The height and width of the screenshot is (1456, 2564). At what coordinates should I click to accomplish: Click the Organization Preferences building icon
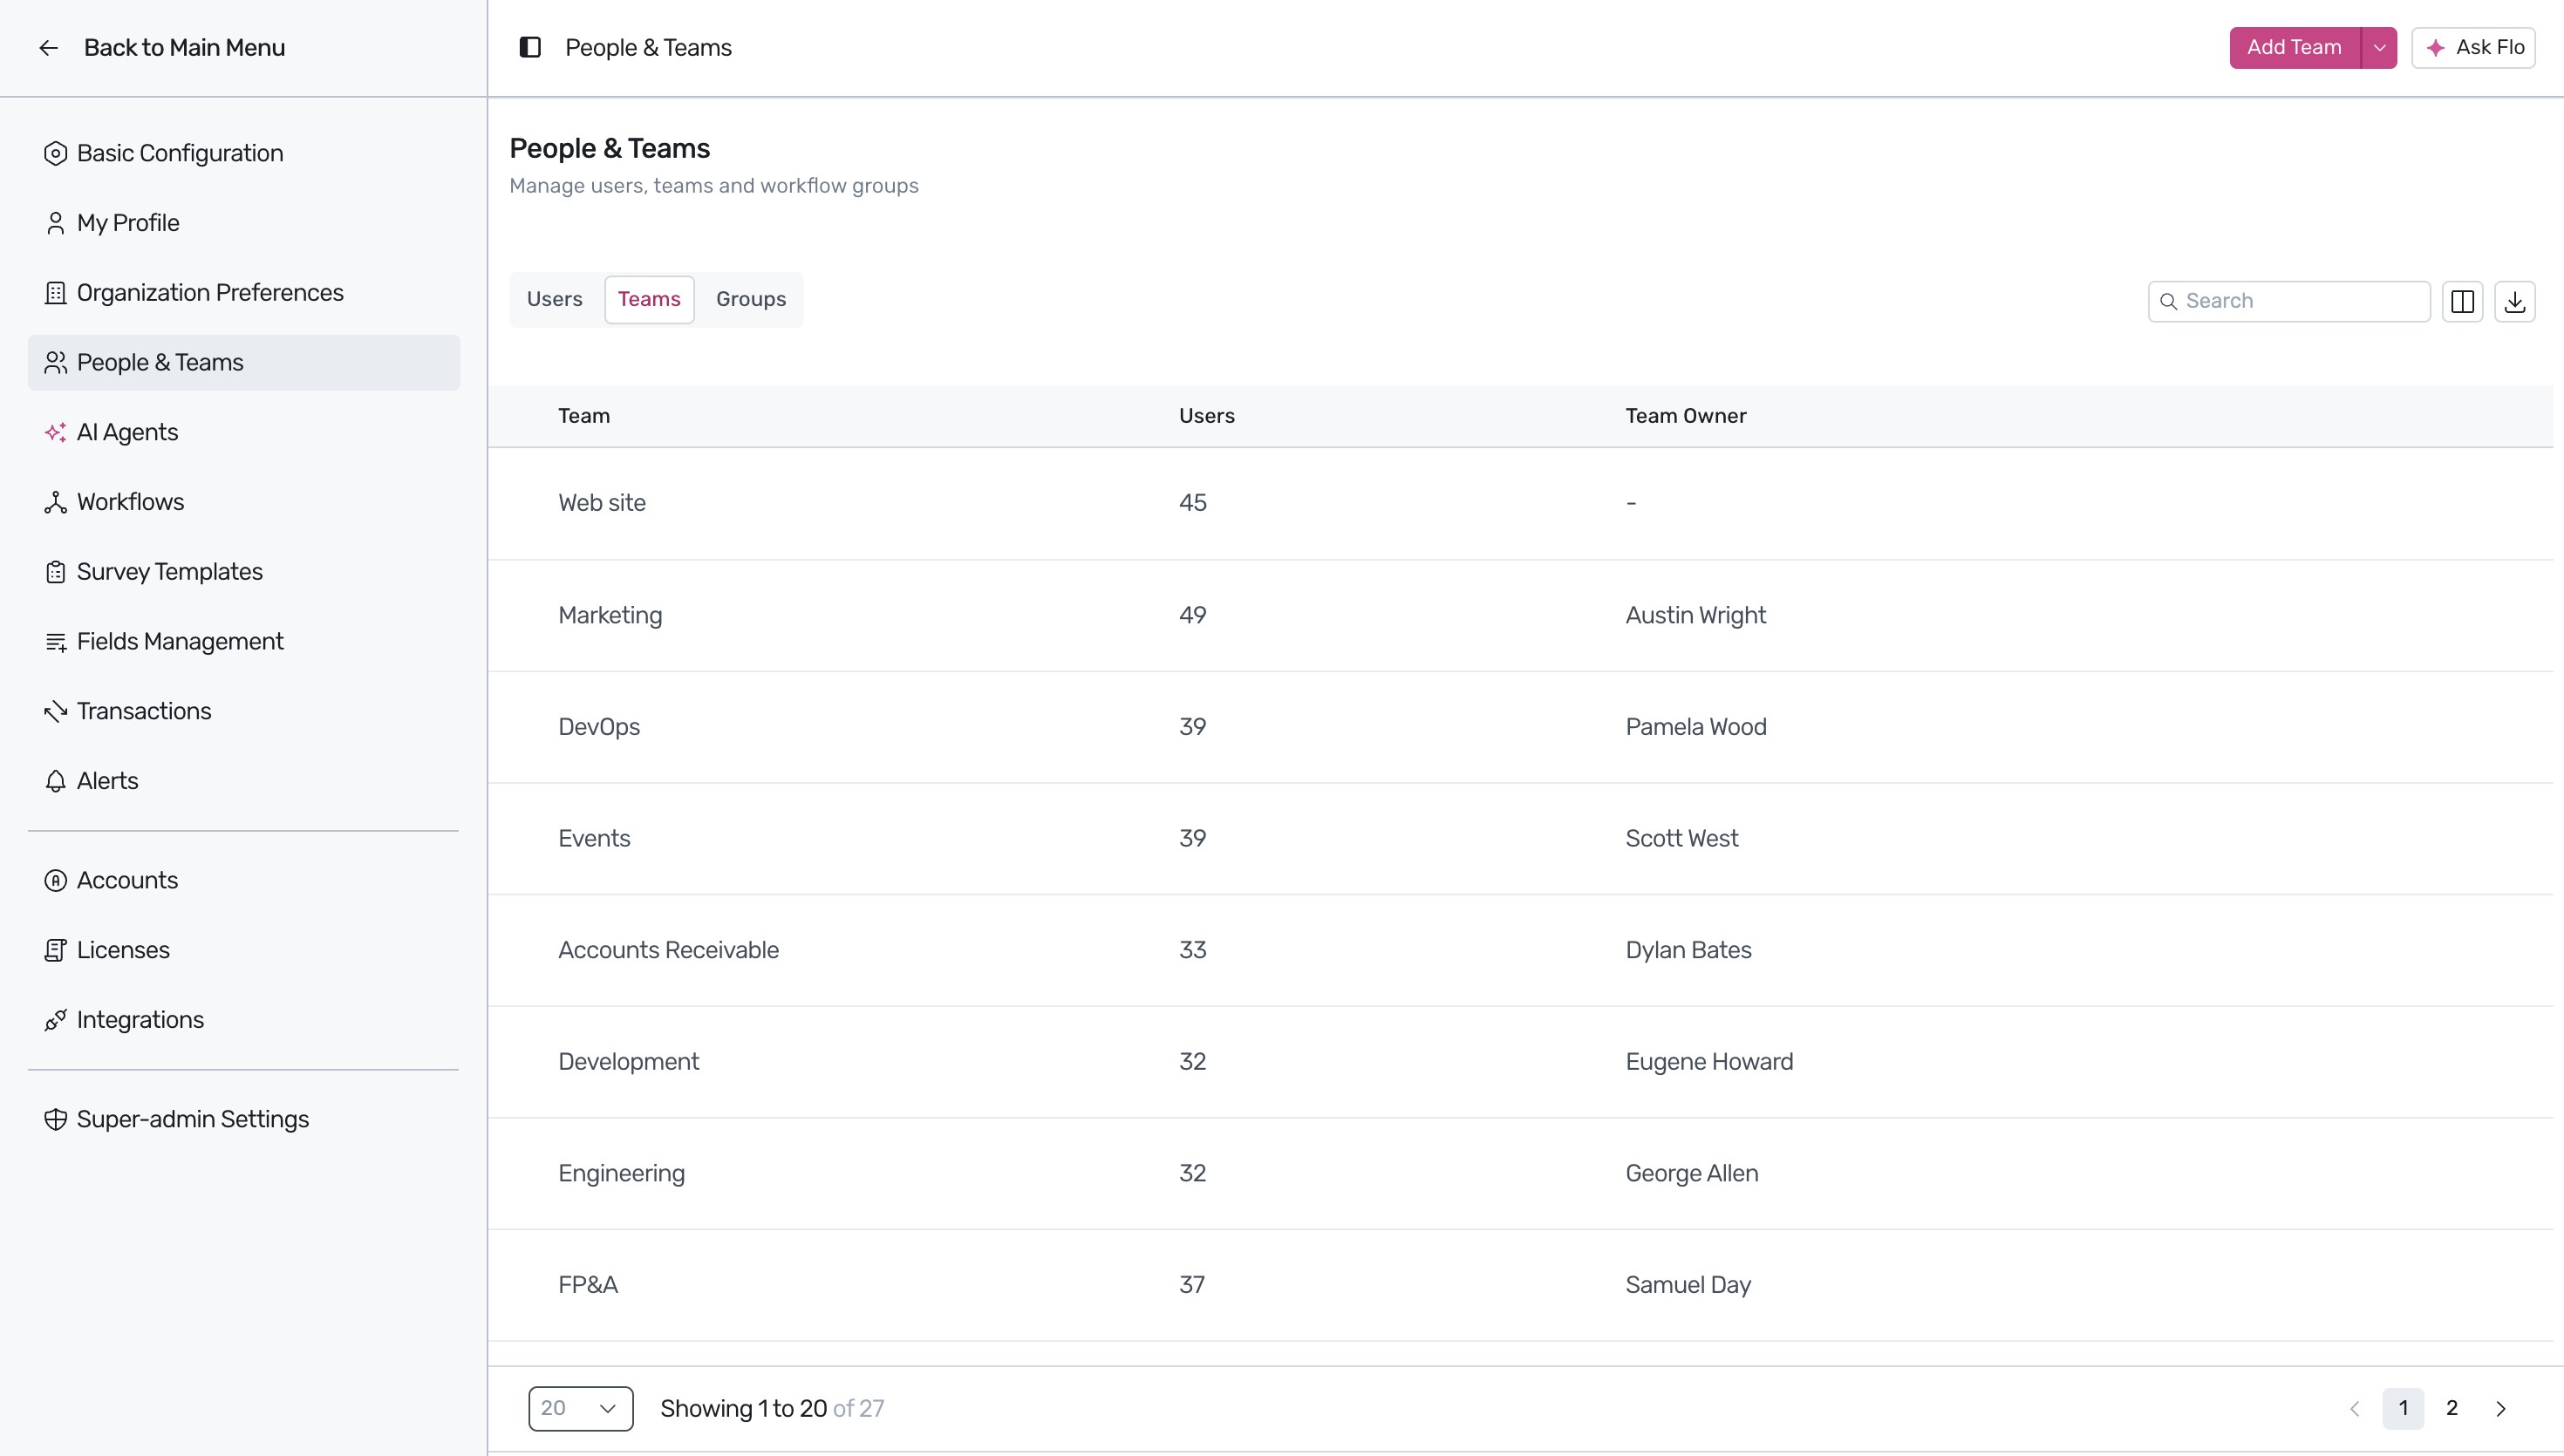click(x=56, y=293)
